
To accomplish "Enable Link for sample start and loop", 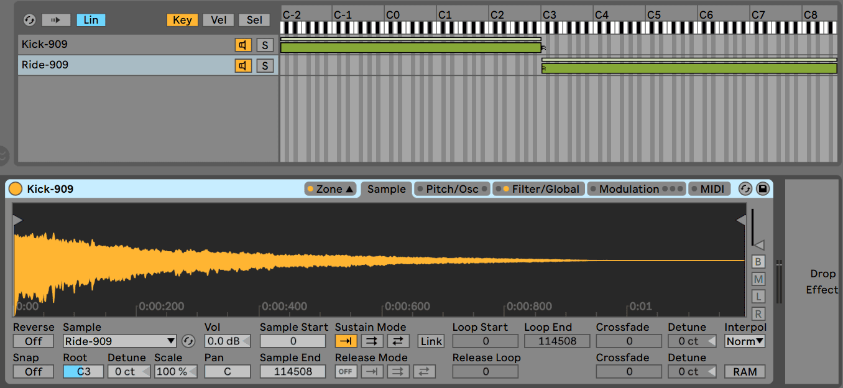I will (x=430, y=341).
